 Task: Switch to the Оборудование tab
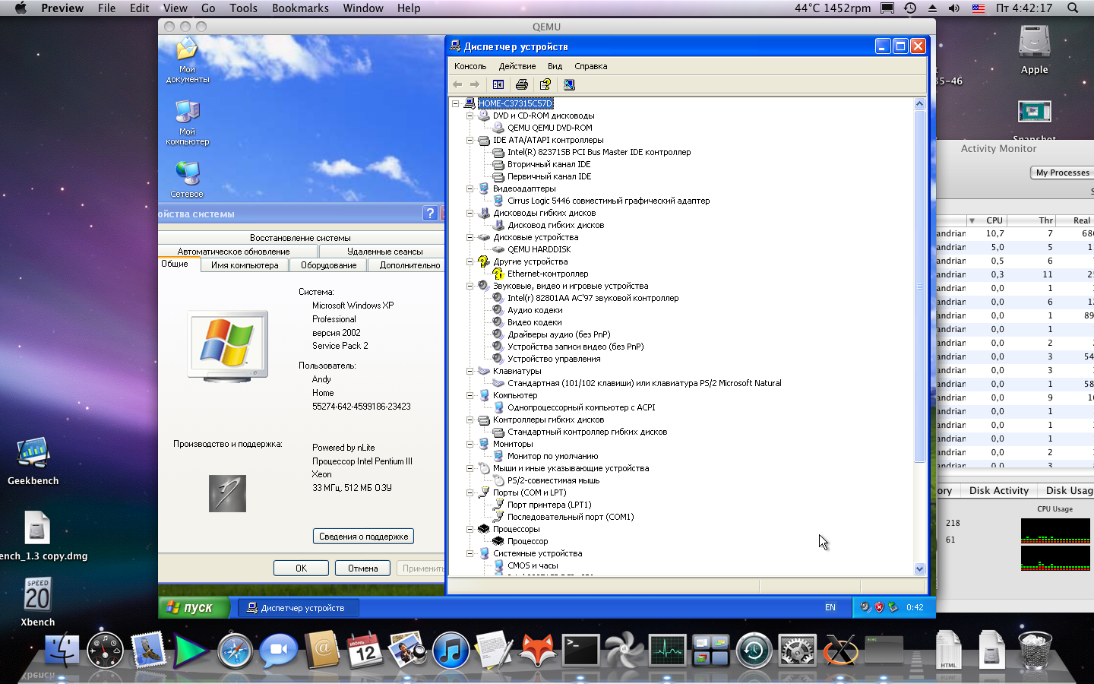[328, 265]
